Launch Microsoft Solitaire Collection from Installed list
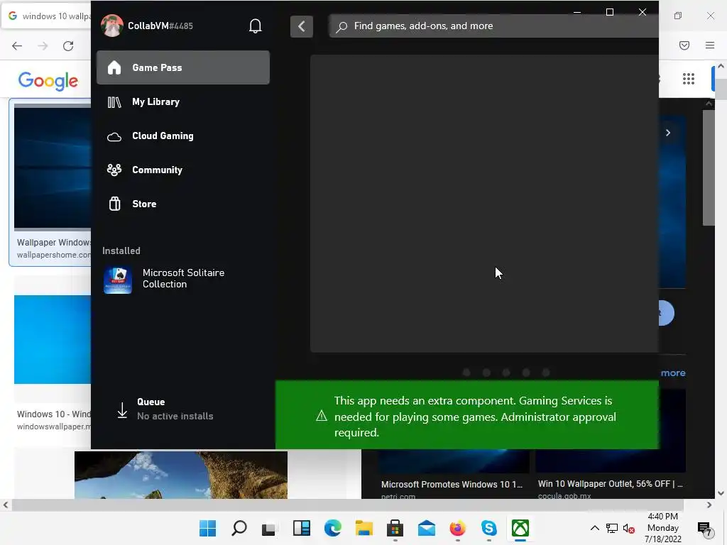Image resolution: width=727 pixels, height=545 pixels. pos(183,278)
